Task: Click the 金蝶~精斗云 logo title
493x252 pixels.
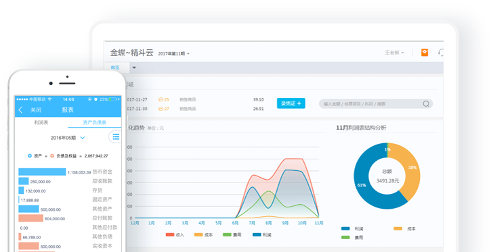Action: 131,53
